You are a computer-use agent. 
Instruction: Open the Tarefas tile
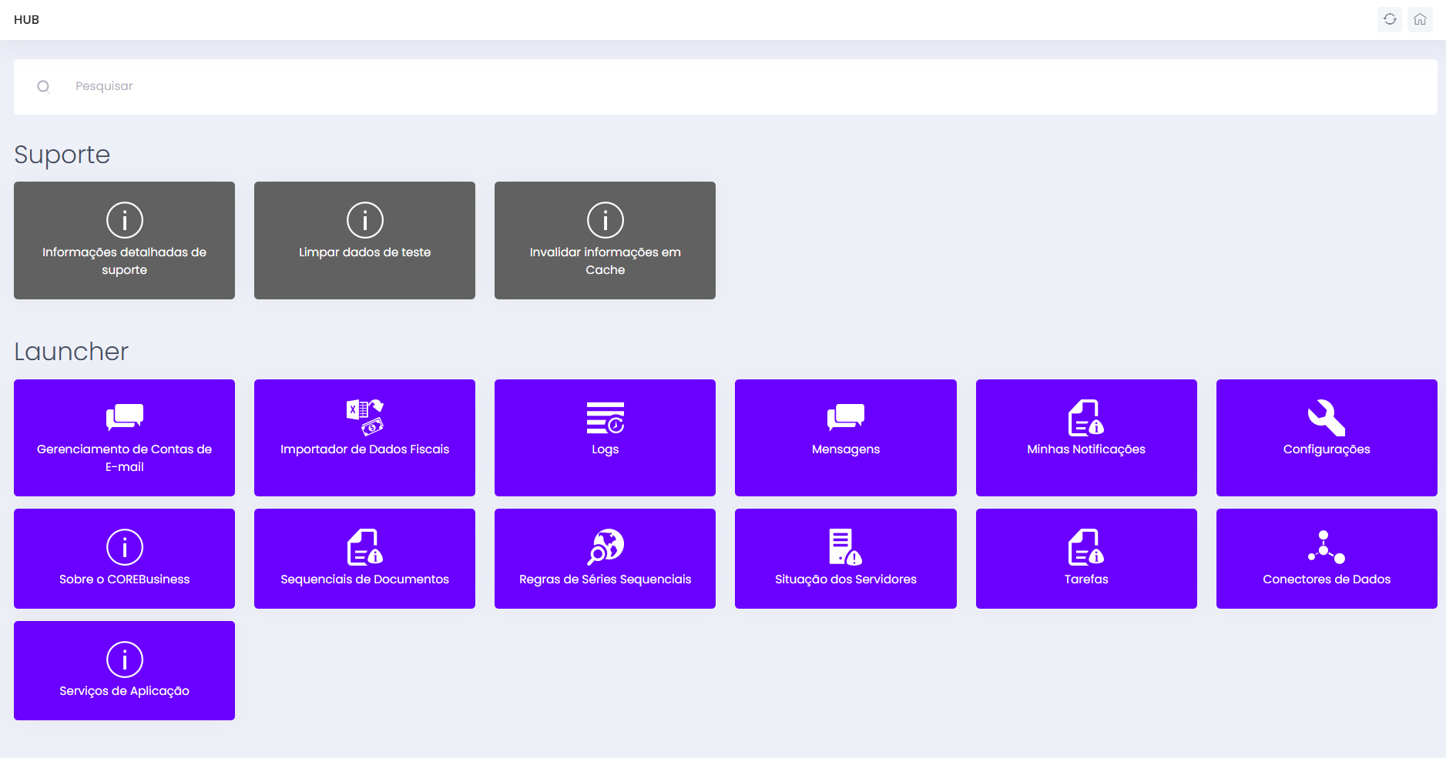click(1085, 558)
